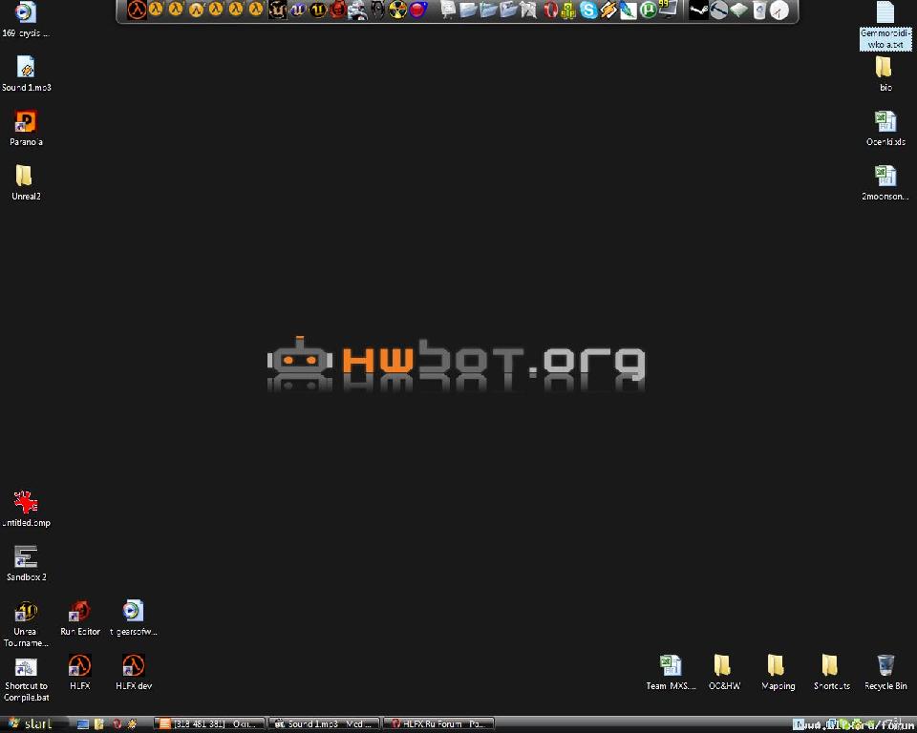917x733 pixels.
Task: Switch to HLFX.Ru Forum taskbar window
Action: (x=439, y=724)
